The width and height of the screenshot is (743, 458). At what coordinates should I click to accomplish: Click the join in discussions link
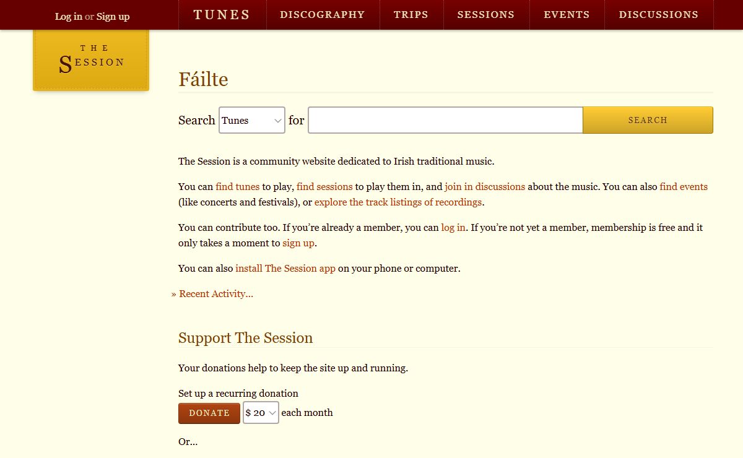click(485, 187)
